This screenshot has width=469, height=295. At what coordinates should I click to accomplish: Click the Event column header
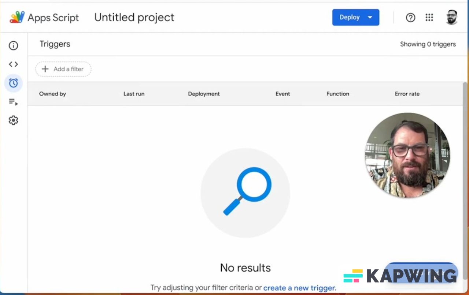tap(283, 94)
